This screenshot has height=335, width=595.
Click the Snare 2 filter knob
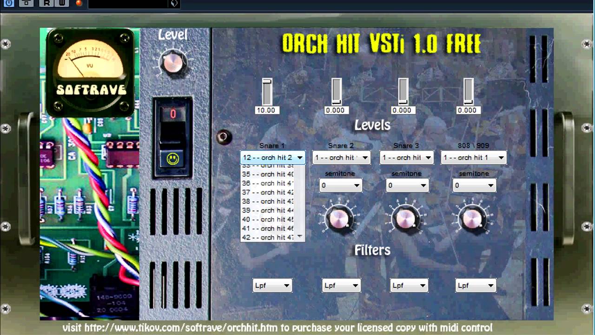pos(339,218)
